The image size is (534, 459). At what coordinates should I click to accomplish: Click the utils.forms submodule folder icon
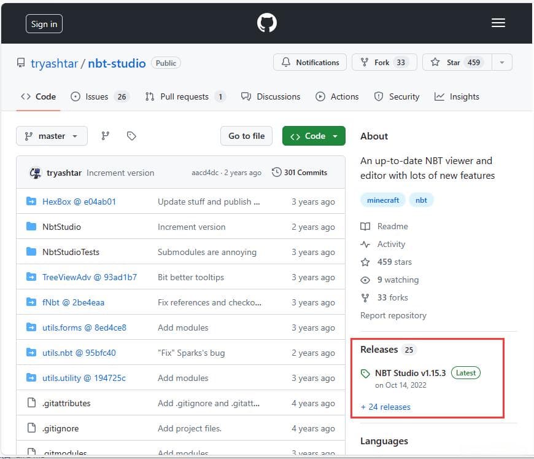coord(31,328)
